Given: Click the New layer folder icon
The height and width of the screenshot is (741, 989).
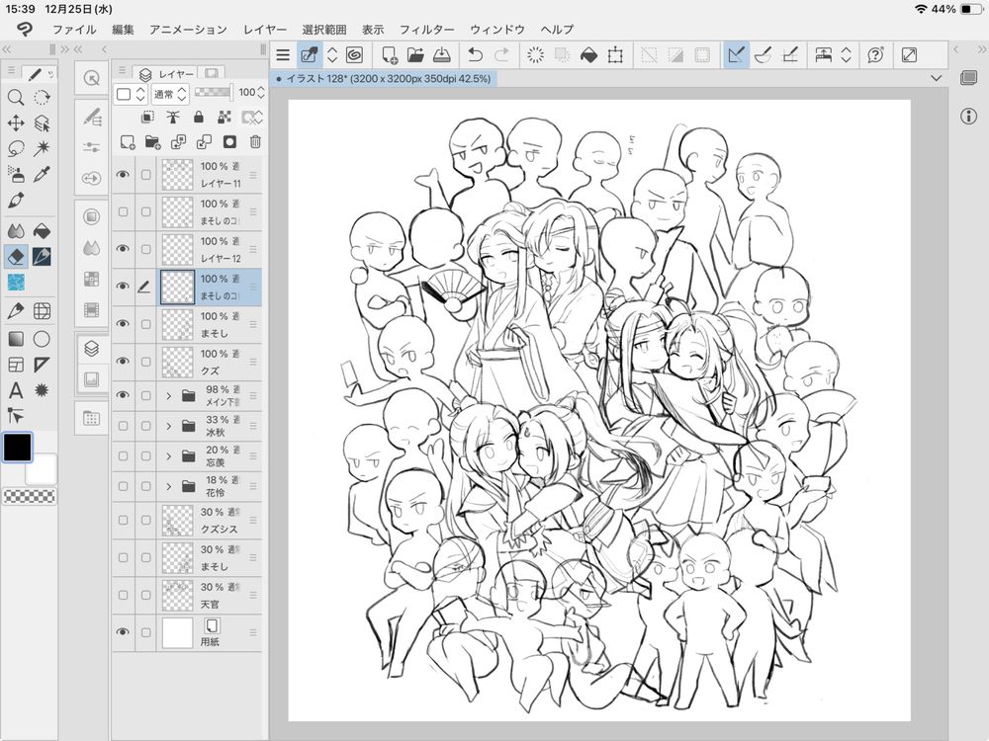Looking at the screenshot, I should pyautogui.click(x=152, y=141).
